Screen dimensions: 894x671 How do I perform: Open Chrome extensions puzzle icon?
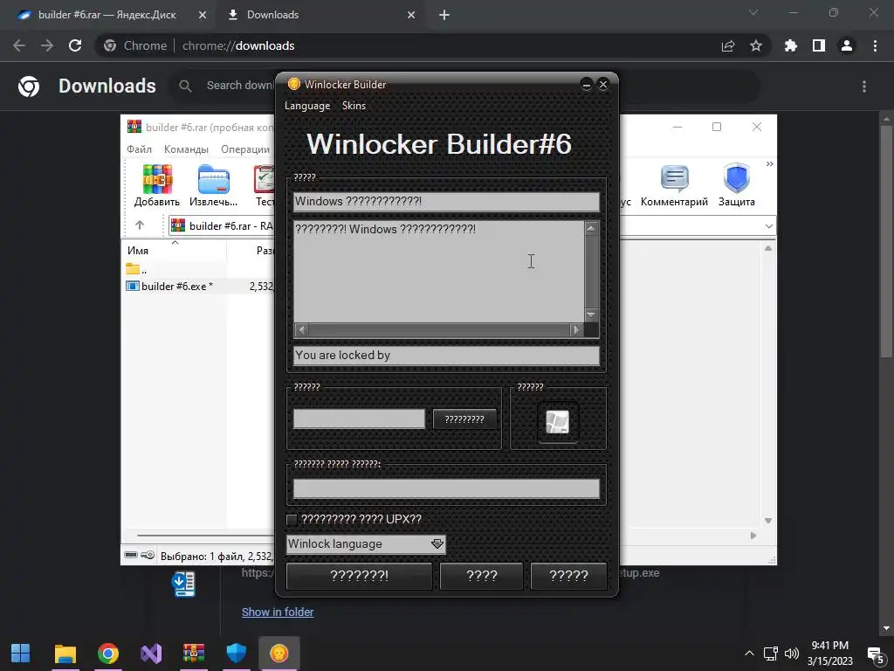[x=790, y=45]
